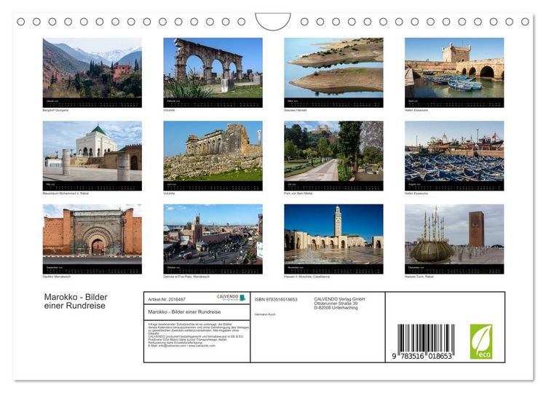Click the green eco leaf logo
The image size is (546, 393).
(481, 341)
